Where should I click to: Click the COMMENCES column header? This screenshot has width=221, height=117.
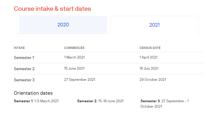click(74, 48)
